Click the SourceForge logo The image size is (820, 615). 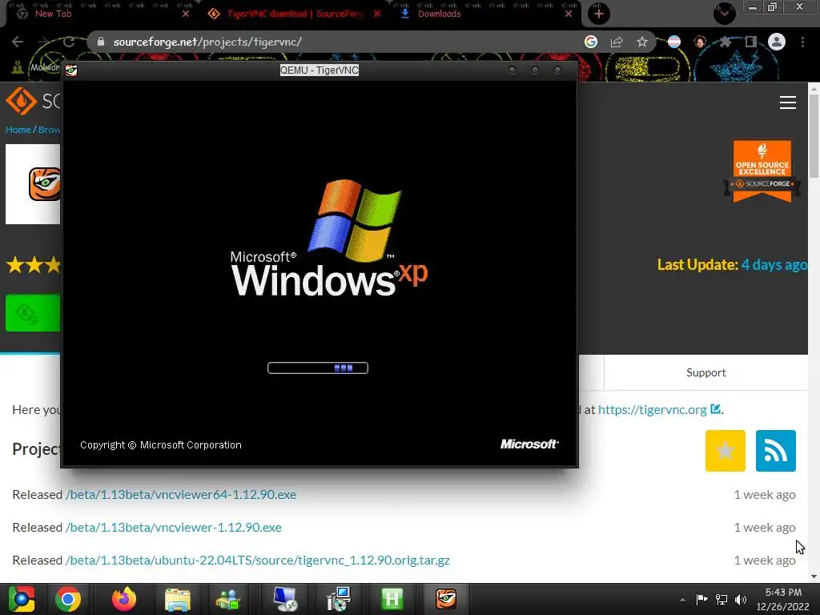32,101
